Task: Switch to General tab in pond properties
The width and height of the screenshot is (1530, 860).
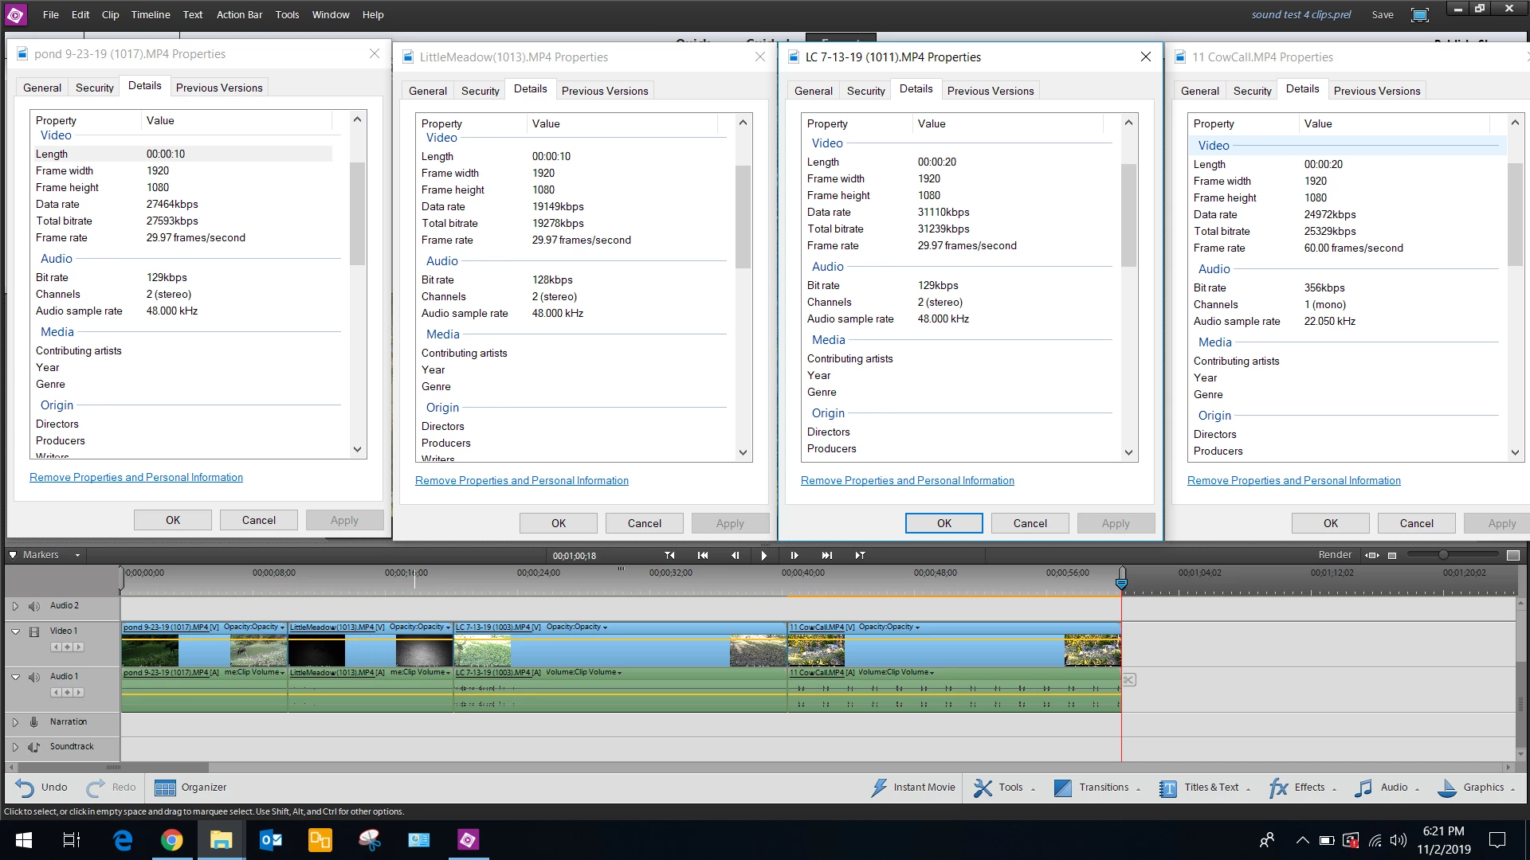Action: pyautogui.click(x=41, y=88)
